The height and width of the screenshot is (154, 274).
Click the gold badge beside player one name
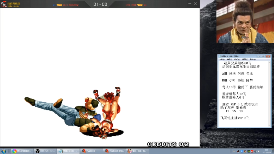point(59,5)
